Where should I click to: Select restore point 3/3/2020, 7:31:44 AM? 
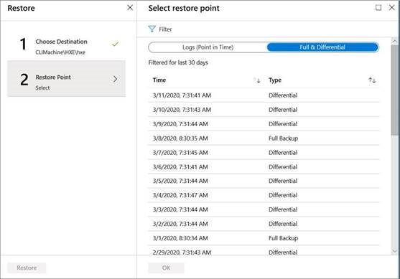[x=264, y=209]
